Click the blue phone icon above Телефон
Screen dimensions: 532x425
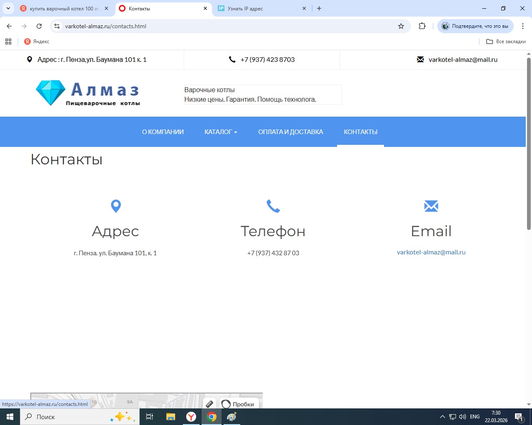(273, 206)
